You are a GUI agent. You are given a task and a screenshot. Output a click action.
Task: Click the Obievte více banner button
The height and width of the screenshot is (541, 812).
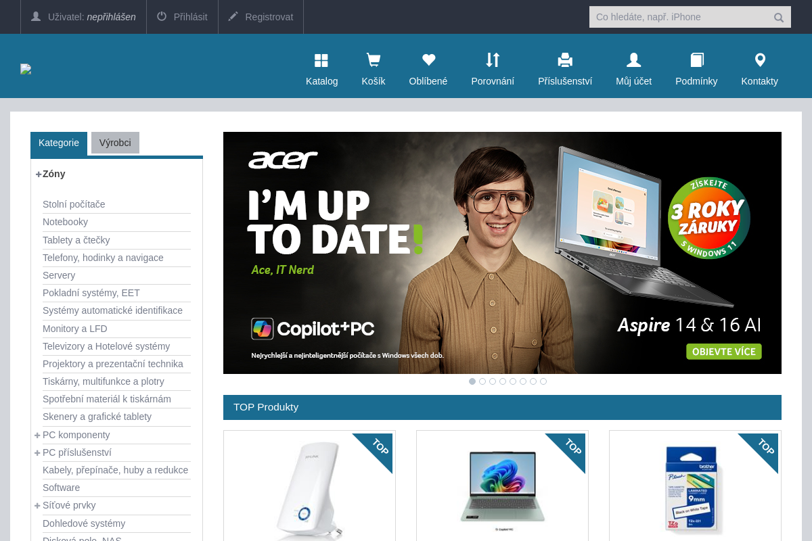(x=724, y=352)
